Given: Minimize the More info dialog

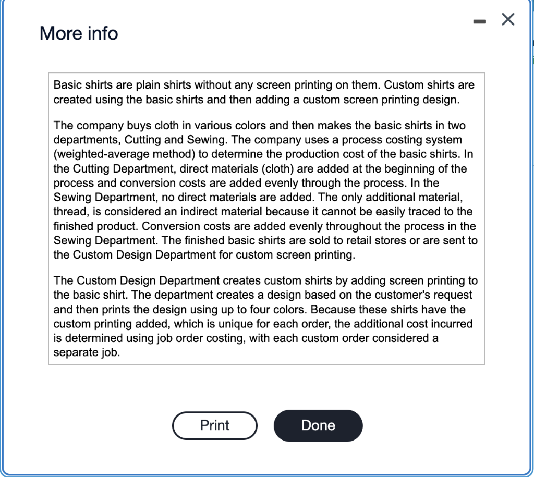Looking at the screenshot, I should [479, 20].
